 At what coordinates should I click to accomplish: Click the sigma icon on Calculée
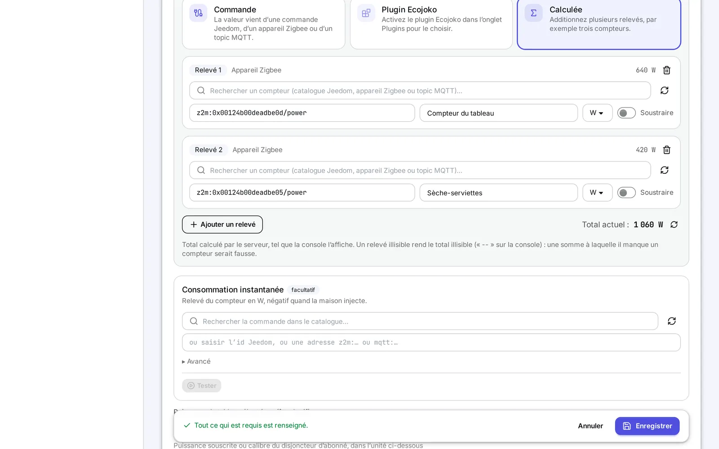pyautogui.click(x=533, y=13)
